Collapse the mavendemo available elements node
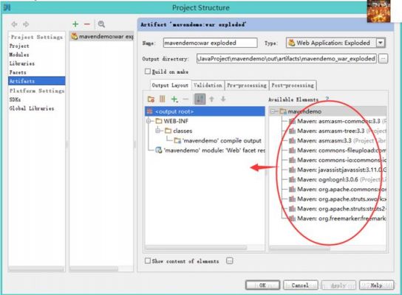The height and width of the screenshot is (295, 402). pos(273,111)
